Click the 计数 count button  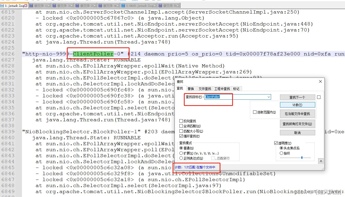point(297,105)
